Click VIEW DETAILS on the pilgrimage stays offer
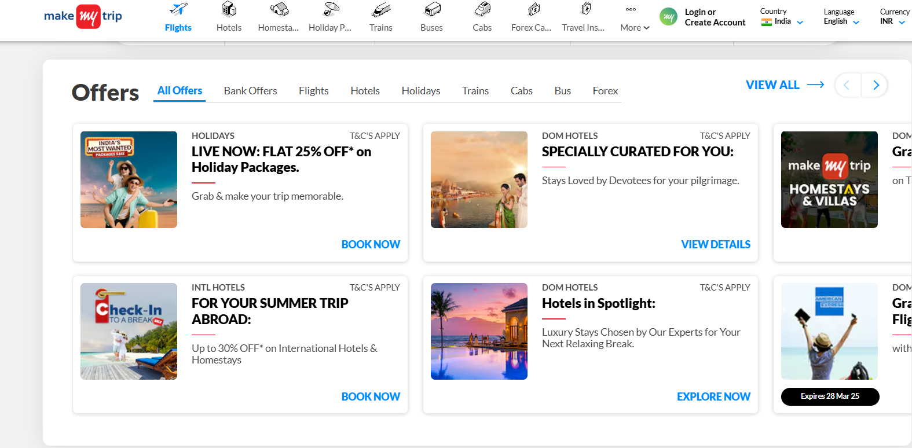 716,245
